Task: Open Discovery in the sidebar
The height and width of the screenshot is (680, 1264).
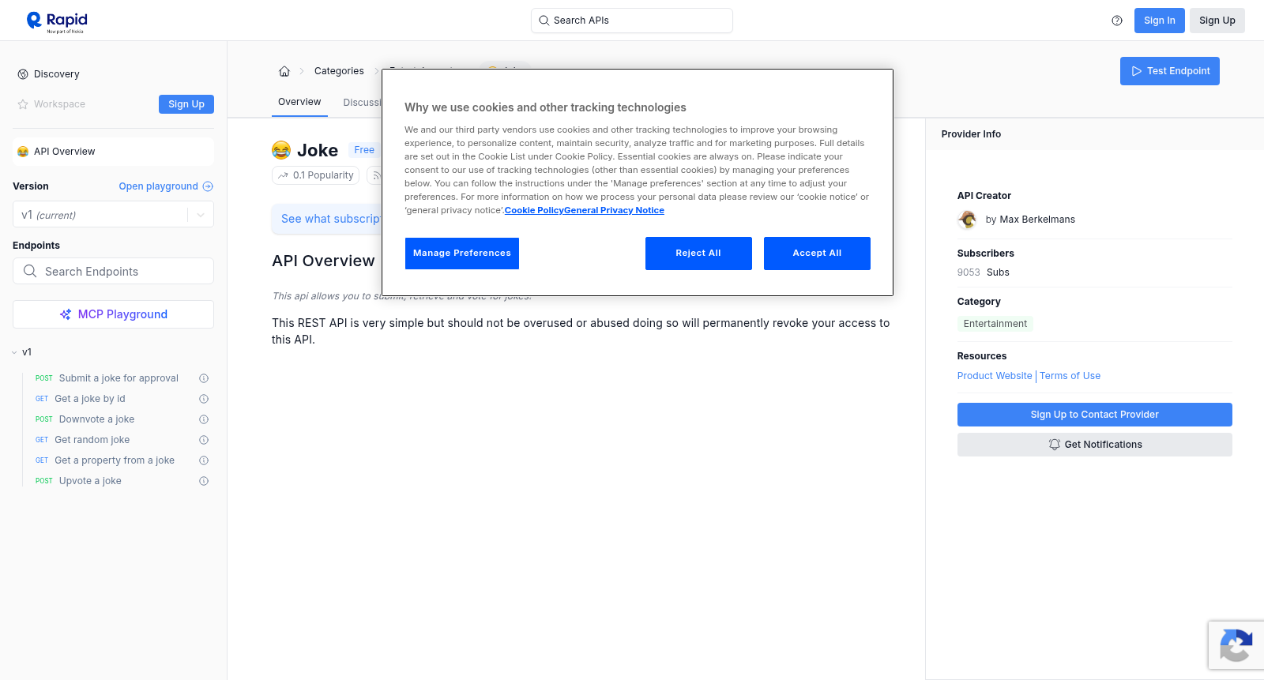Action: [x=57, y=74]
